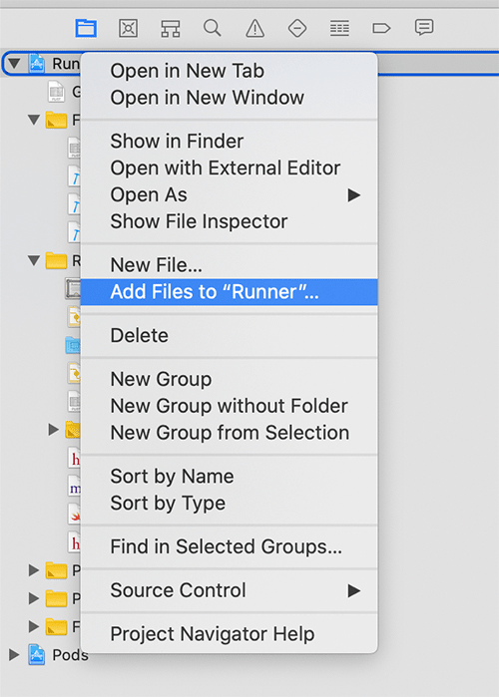
Task: Select the plist document icon beside G
Action: [56, 91]
